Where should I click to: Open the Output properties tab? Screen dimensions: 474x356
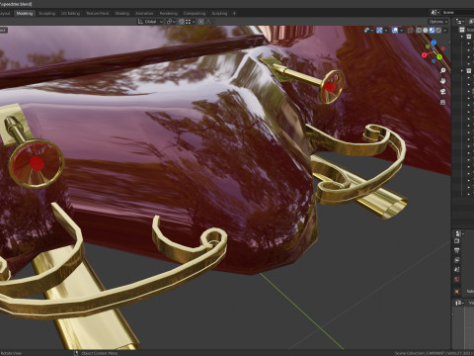457,250
